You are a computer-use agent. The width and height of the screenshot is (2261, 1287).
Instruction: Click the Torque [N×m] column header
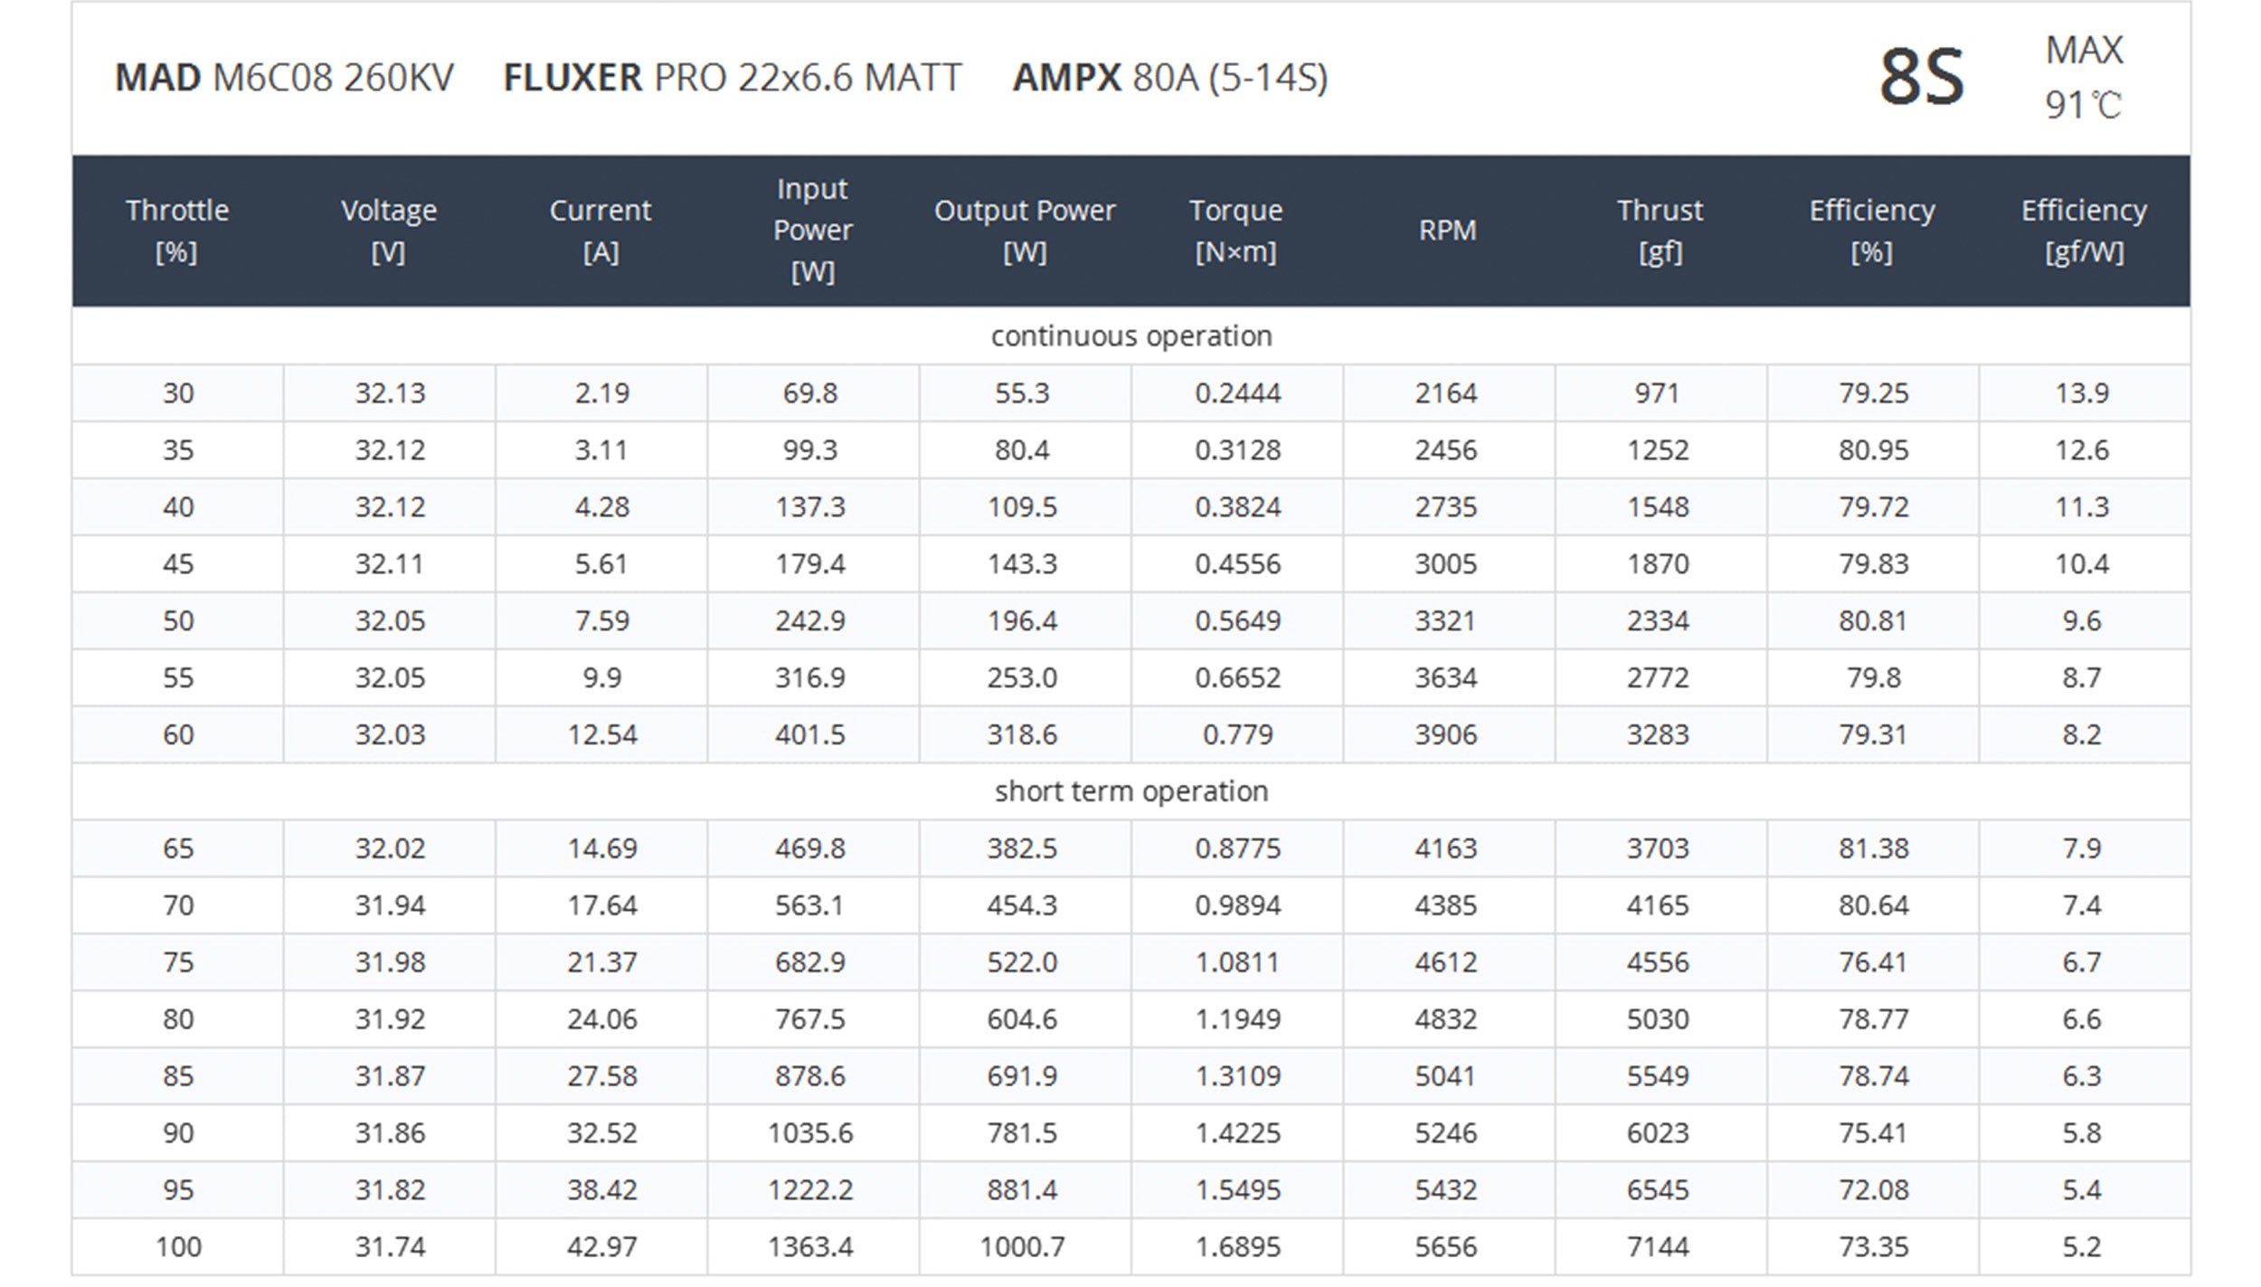pyautogui.click(x=1235, y=230)
